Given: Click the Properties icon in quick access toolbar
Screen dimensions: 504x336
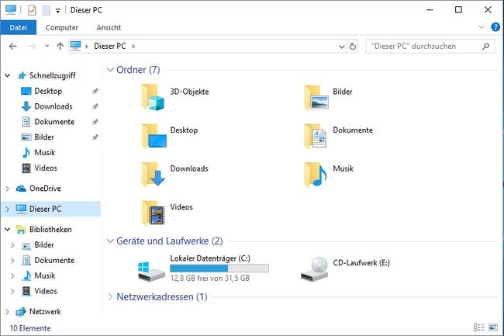Looking at the screenshot, I should pos(32,10).
